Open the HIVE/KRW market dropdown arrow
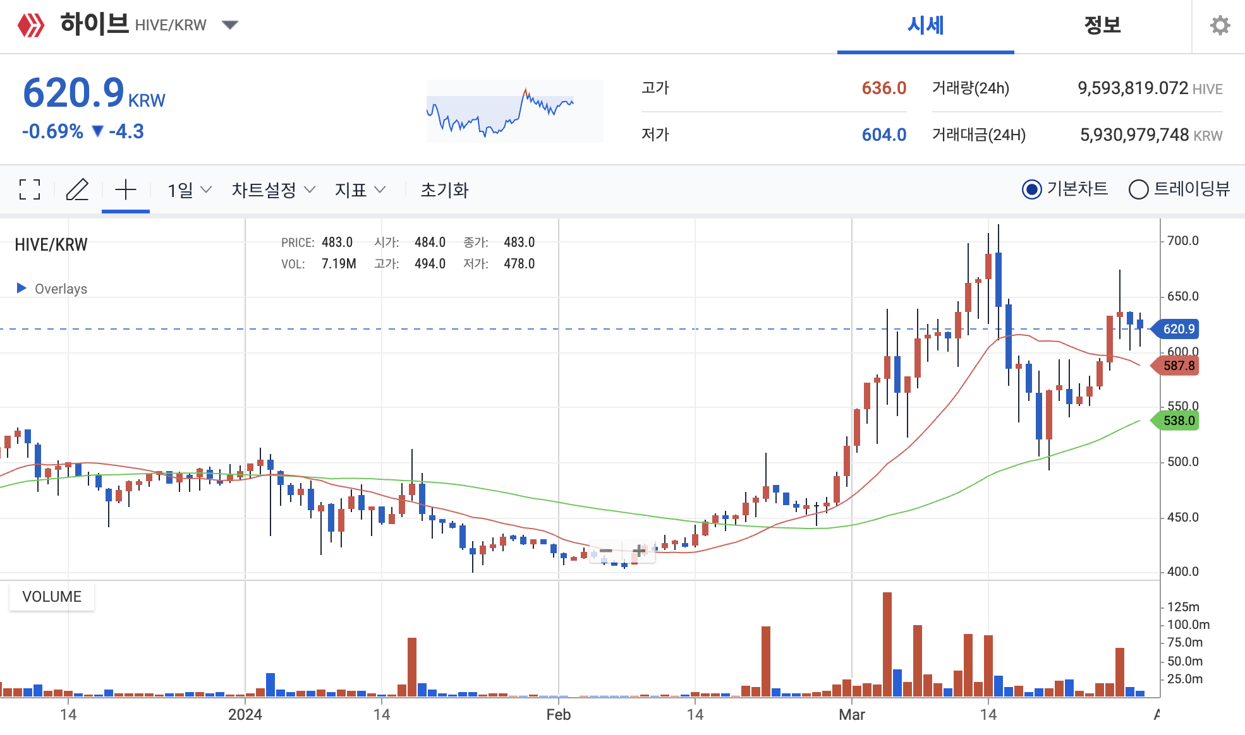Viewport: 1245px width, 735px height. pos(230,25)
